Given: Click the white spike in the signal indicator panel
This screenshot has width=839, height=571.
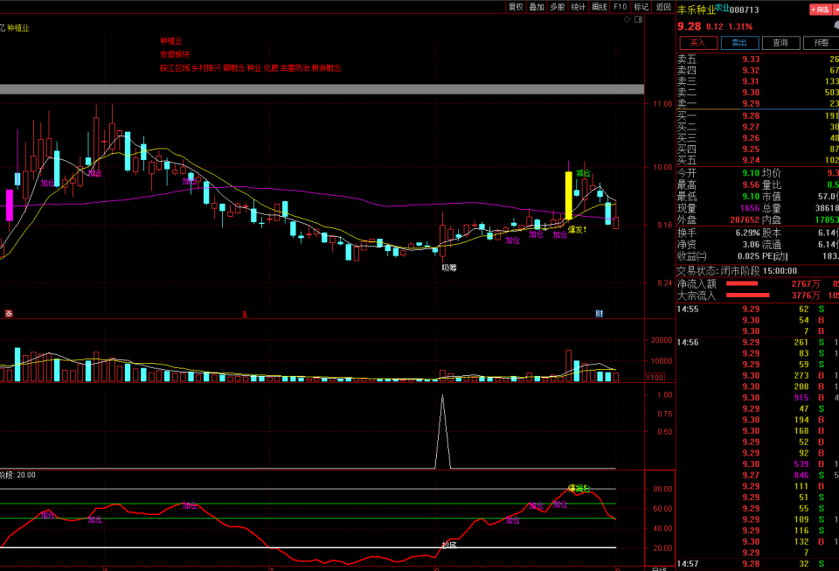Looking at the screenshot, I should point(442,431).
